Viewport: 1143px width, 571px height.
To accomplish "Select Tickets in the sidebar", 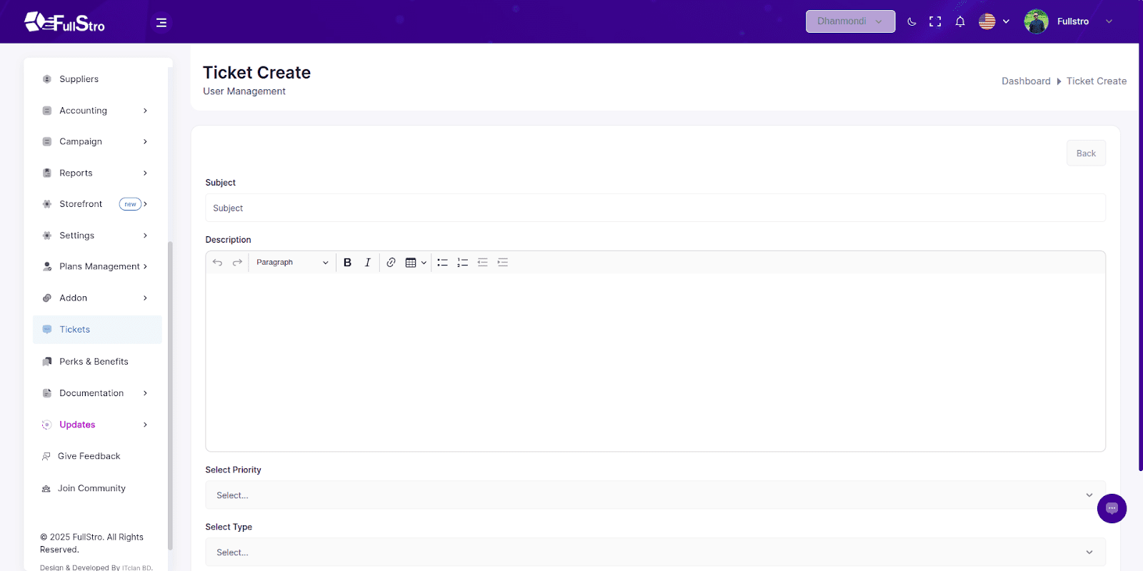I will coord(97,330).
